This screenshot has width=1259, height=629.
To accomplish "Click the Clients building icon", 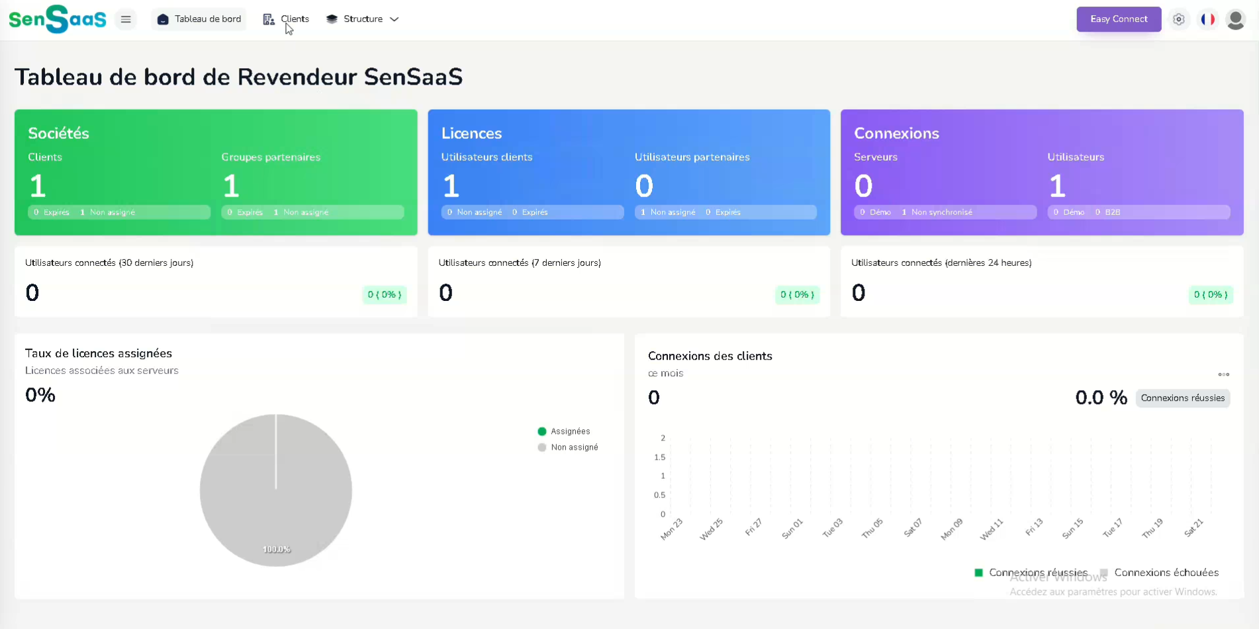I will (269, 19).
